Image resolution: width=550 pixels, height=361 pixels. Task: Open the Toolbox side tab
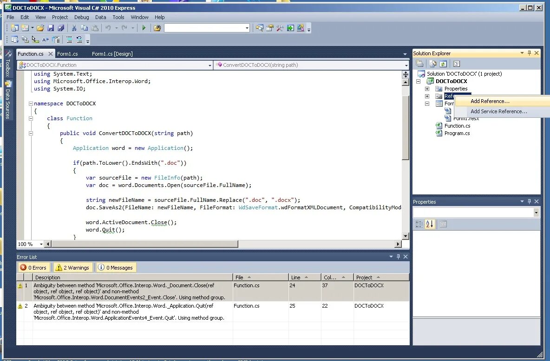pos(8,64)
